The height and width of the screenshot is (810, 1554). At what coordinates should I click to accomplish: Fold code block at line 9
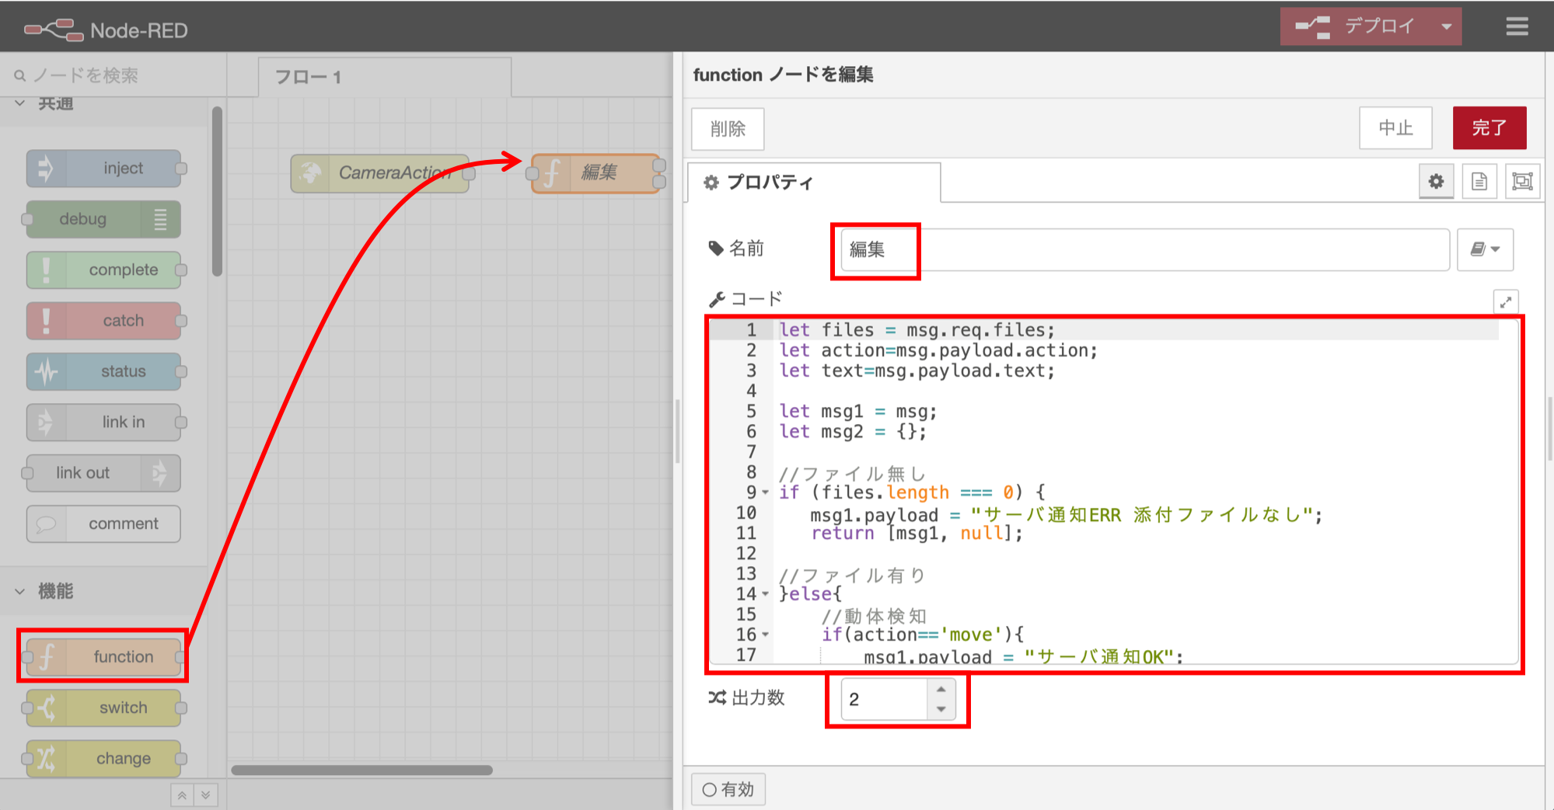766,492
